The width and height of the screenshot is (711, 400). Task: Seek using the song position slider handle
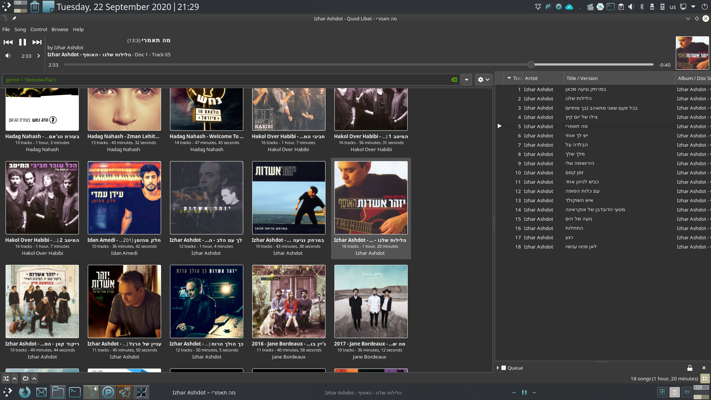(x=531, y=64)
